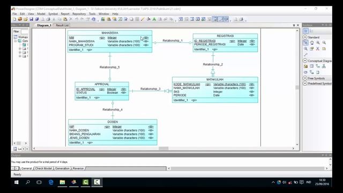Select the Zoom In tool in the Toolbox
The height and width of the screenshot is (193, 343).
pyautogui.click(x=318, y=43)
